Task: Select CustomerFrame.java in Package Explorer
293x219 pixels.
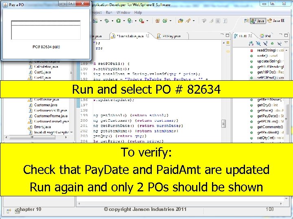Action: click(50, 116)
